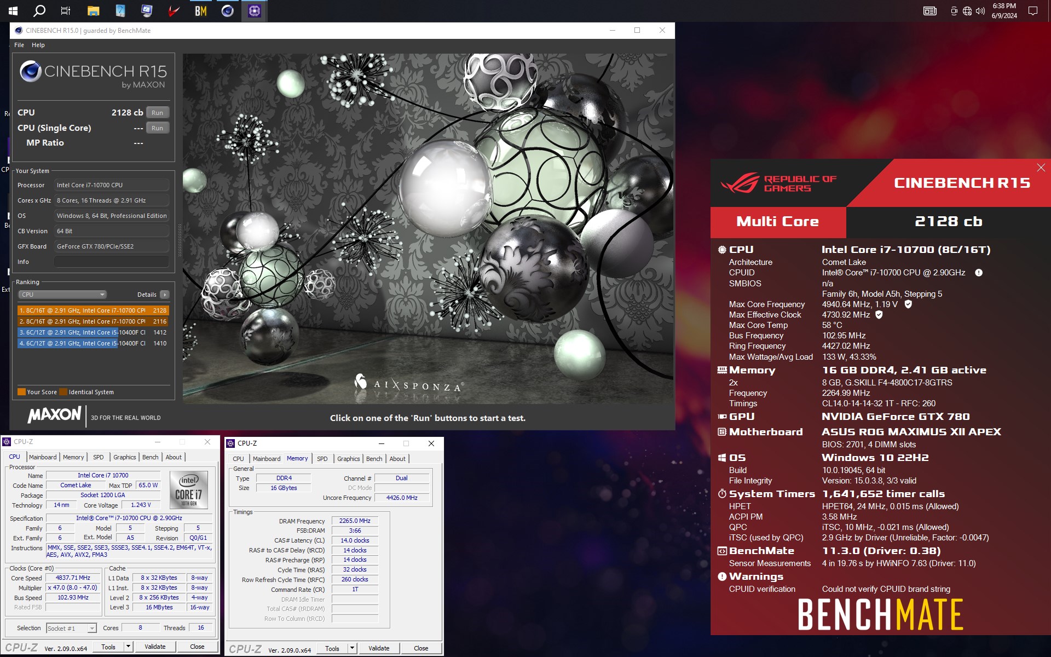Open the Socket #1 selection dropdown

72,628
